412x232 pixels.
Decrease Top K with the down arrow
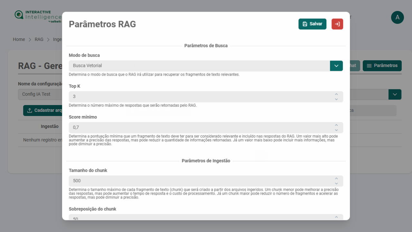click(x=336, y=99)
